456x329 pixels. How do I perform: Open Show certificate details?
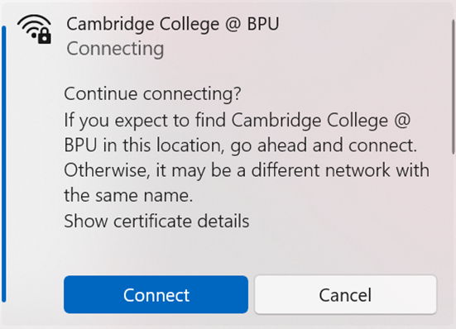pyautogui.click(x=156, y=221)
